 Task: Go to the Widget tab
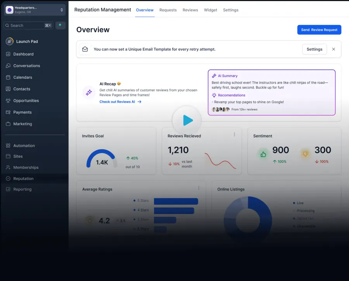[x=211, y=10]
